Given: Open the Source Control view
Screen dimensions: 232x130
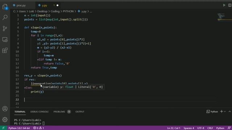Looking at the screenshot, I should pos(5,29).
